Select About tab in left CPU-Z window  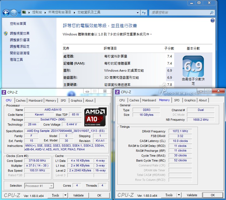tap(89, 101)
